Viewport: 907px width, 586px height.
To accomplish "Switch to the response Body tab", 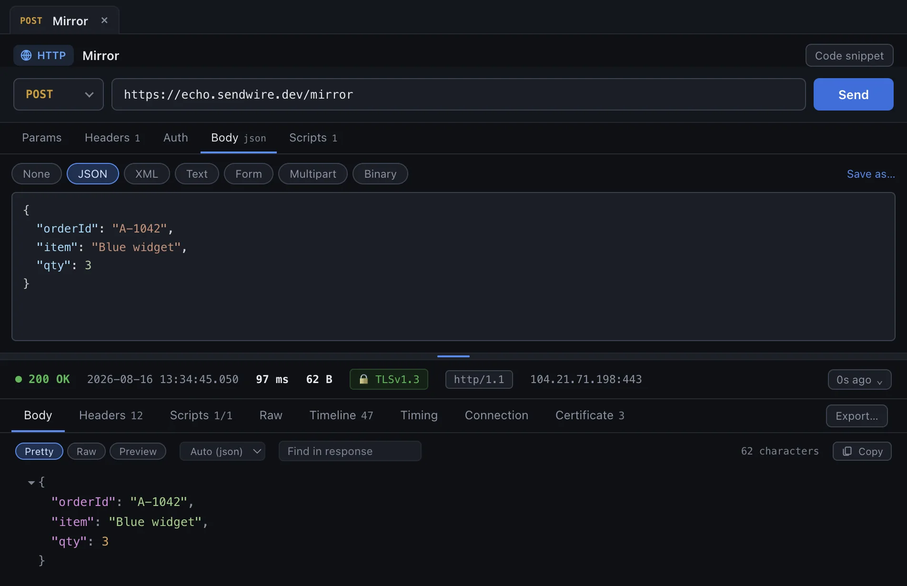I will click(38, 415).
